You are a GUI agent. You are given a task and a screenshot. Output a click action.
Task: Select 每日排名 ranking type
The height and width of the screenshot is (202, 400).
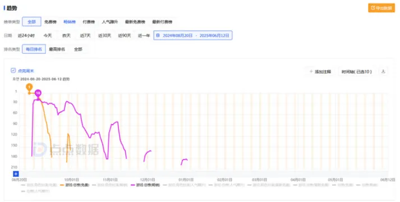[x=34, y=49]
